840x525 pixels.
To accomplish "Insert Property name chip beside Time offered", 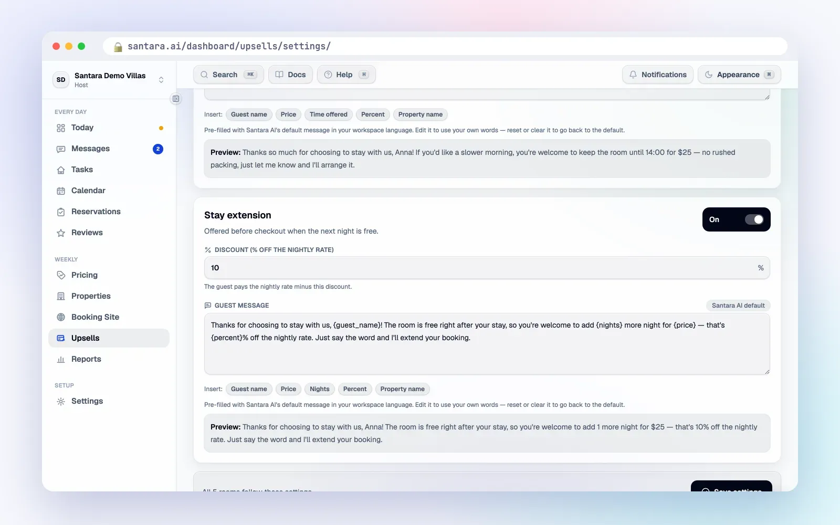I will (420, 114).
